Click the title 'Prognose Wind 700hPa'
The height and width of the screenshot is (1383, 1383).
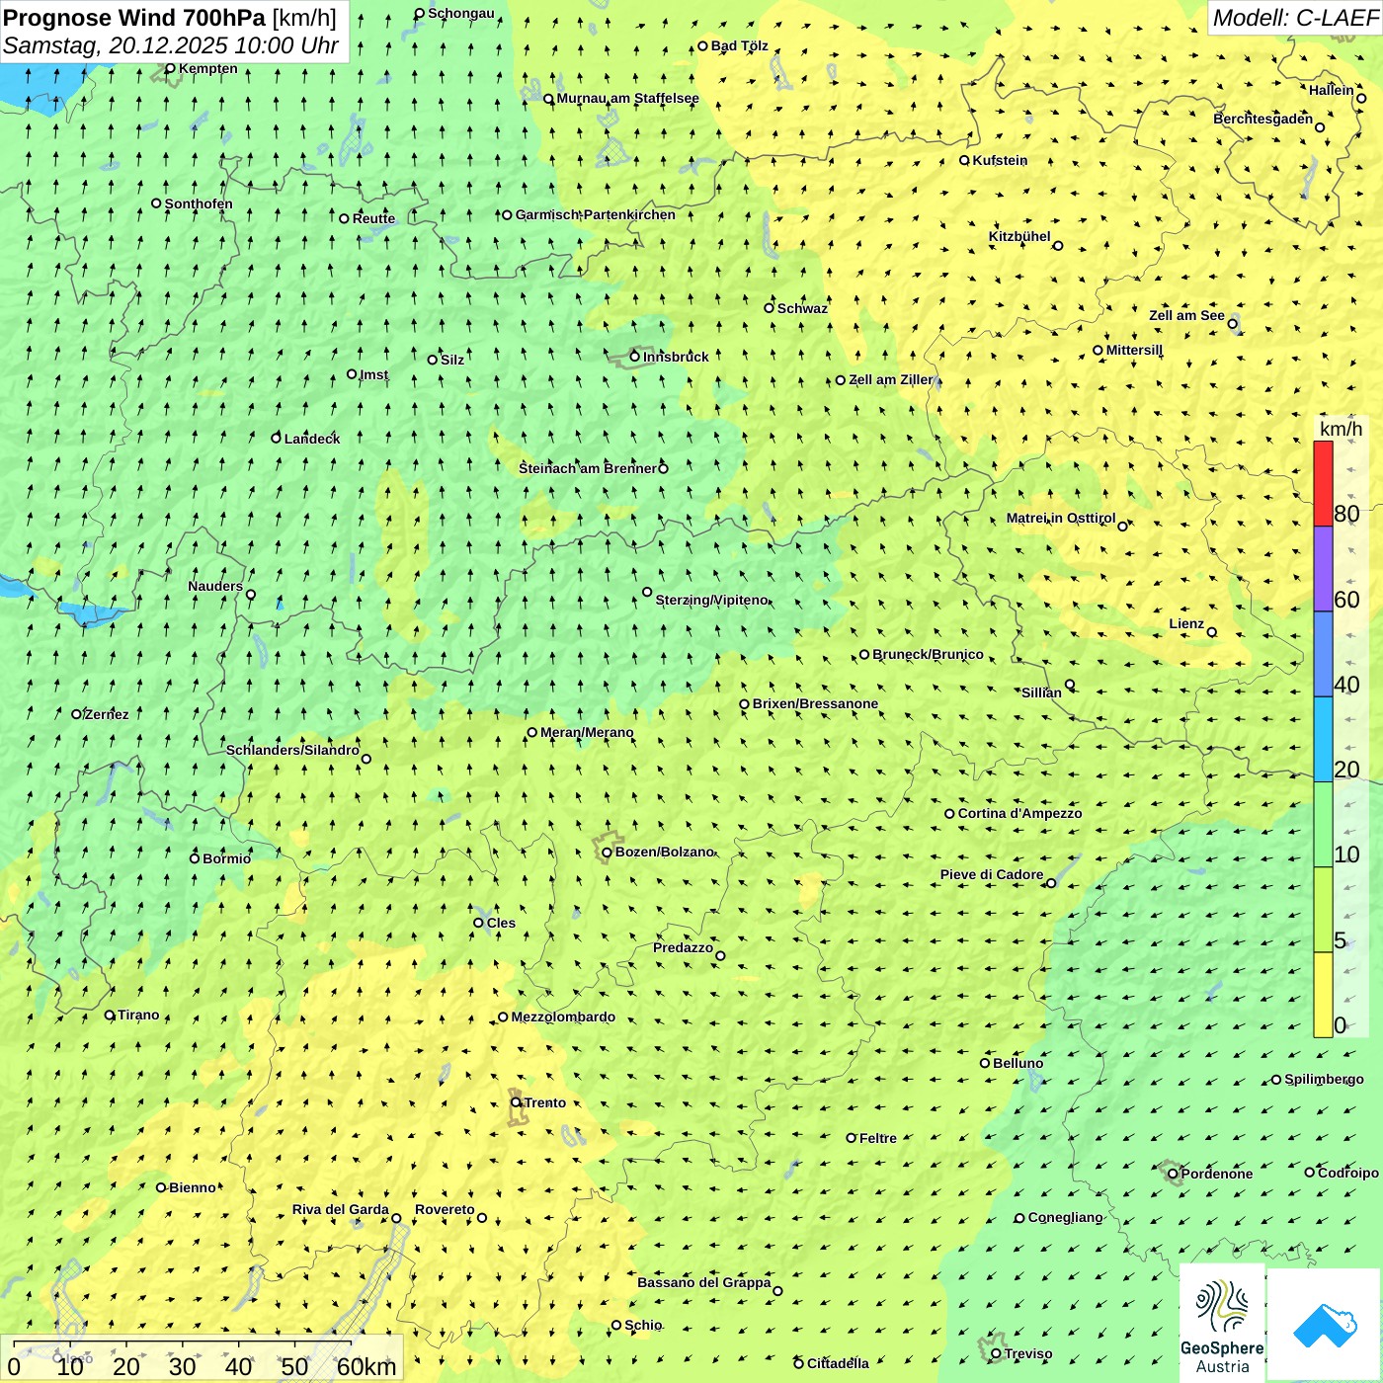coord(134,18)
